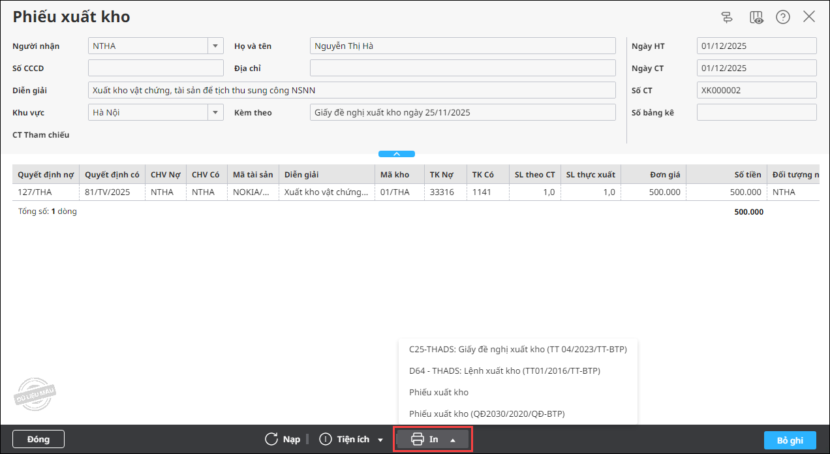Open help via question mark icon

pyautogui.click(x=783, y=17)
